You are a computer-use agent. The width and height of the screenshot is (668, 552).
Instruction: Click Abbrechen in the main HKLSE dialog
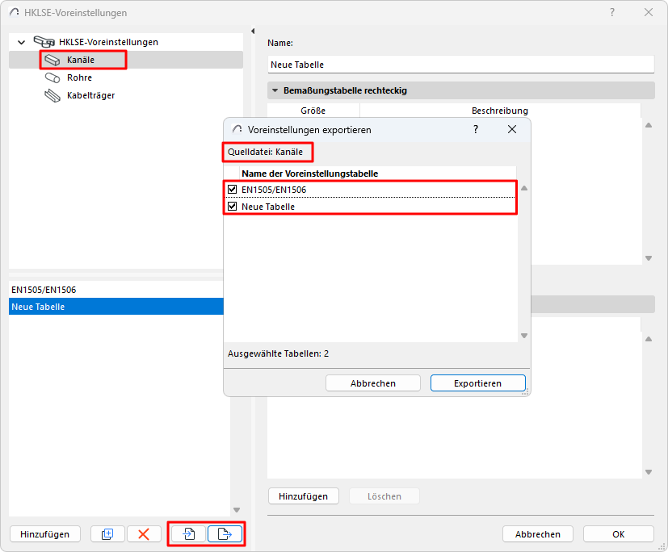pyautogui.click(x=538, y=533)
